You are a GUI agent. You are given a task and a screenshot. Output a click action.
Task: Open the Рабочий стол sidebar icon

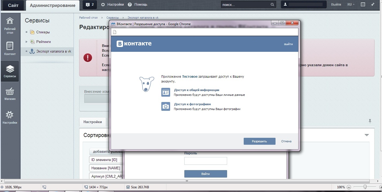click(10, 25)
